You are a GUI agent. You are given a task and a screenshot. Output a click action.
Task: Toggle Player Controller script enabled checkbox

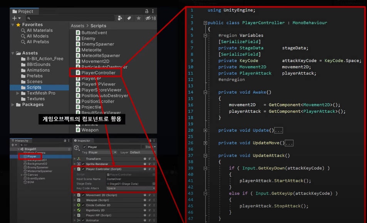pos(83,169)
